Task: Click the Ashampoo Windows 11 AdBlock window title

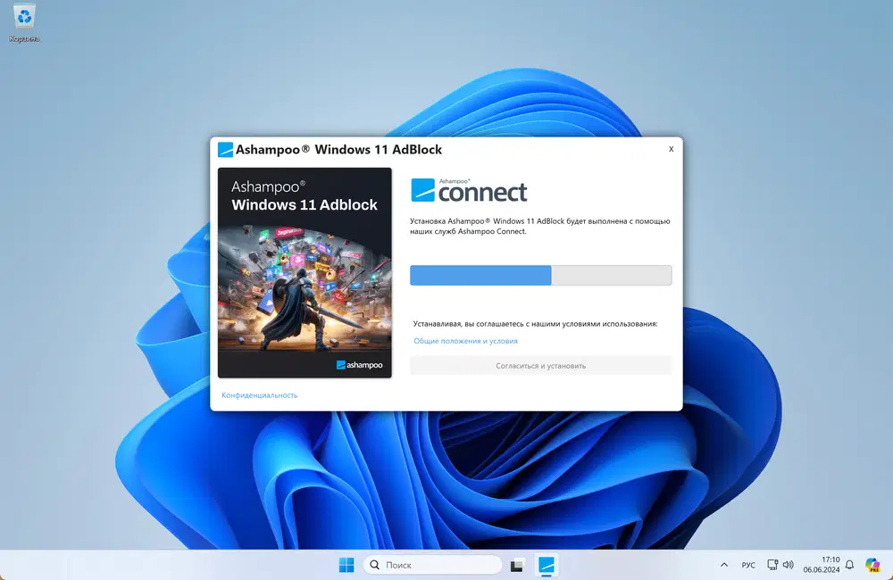Action: [338, 149]
